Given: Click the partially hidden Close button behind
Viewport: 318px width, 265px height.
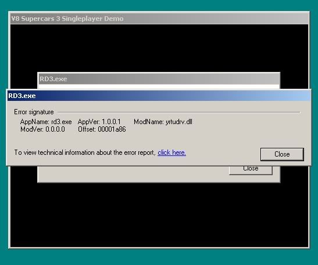Looking at the screenshot, I should (251, 170).
